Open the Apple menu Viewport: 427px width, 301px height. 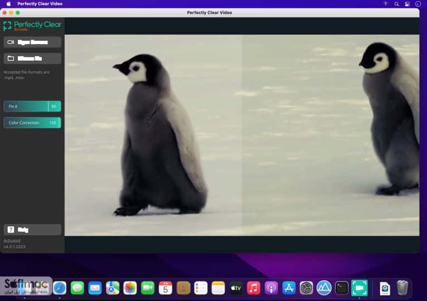[x=8, y=4]
